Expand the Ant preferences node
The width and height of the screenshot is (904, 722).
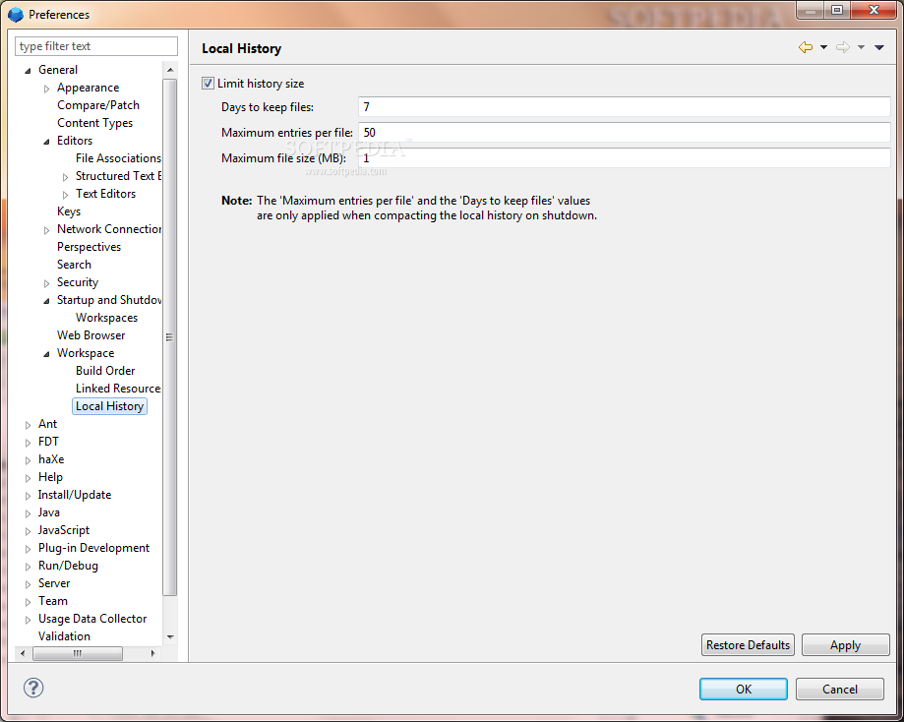click(x=28, y=425)
